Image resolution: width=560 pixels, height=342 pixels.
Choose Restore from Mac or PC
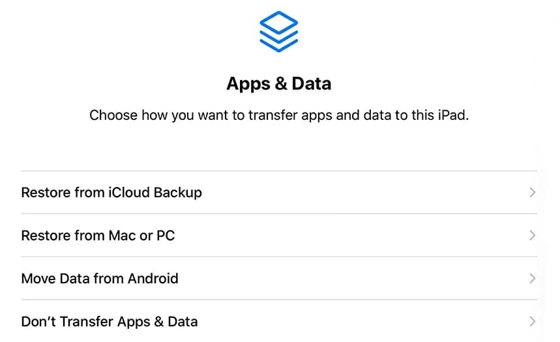tap(261, 236)
